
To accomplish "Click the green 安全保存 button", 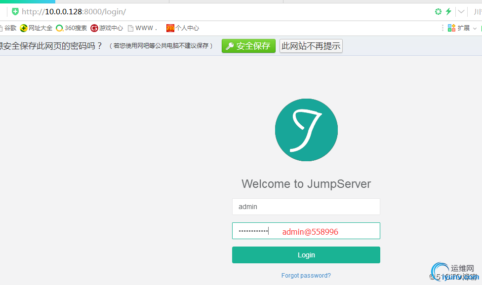I will click(249, 46).
